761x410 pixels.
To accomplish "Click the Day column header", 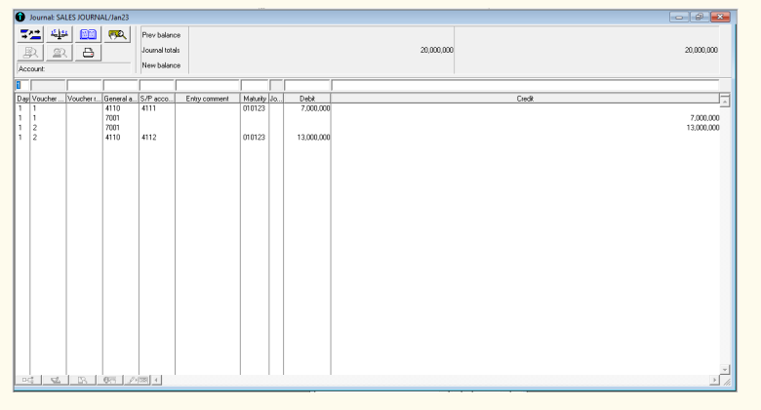I will (22, 99).
